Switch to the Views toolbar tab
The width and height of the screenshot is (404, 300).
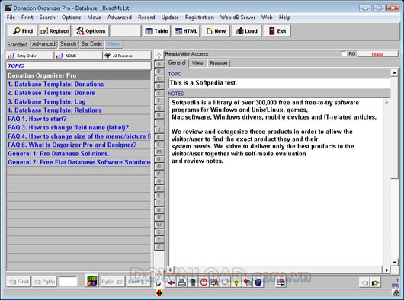click(114, 44)
